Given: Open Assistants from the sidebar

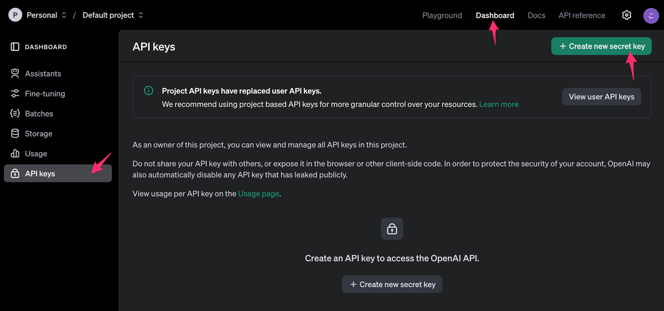Looking at the screenshot, I should coord(43,74).
